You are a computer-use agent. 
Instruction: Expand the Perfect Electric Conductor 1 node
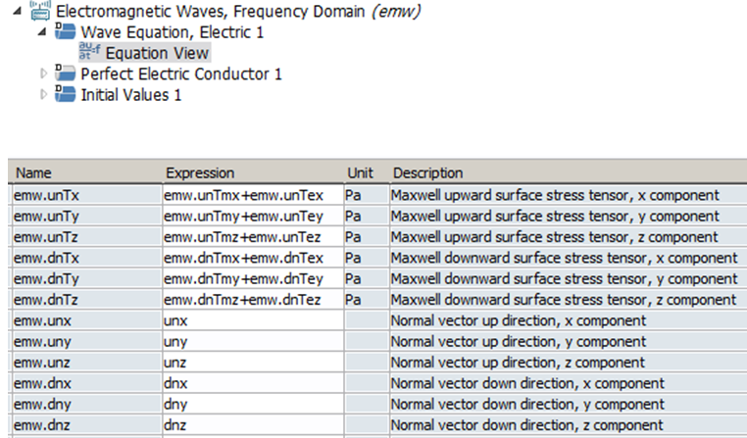(x=43, y=73)
